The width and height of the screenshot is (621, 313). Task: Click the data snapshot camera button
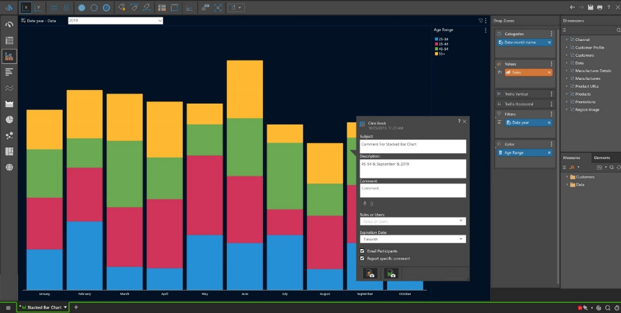[370, 273]
